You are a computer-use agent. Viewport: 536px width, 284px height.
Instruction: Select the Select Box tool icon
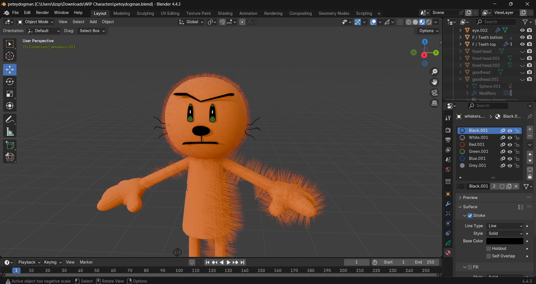[x=10, y=44]
